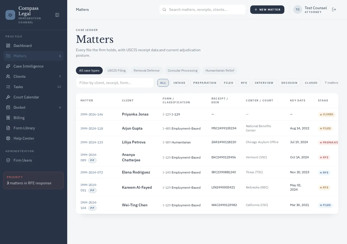The width and height of the screenshot is (347, 244).
Task: Open the priority RFE response card
Action: click(x=33, y=180)
